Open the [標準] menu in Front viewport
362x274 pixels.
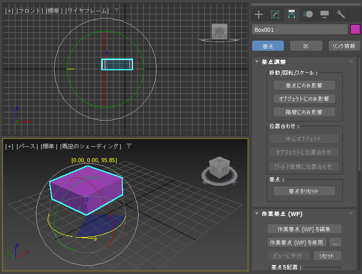click(54, 11)
